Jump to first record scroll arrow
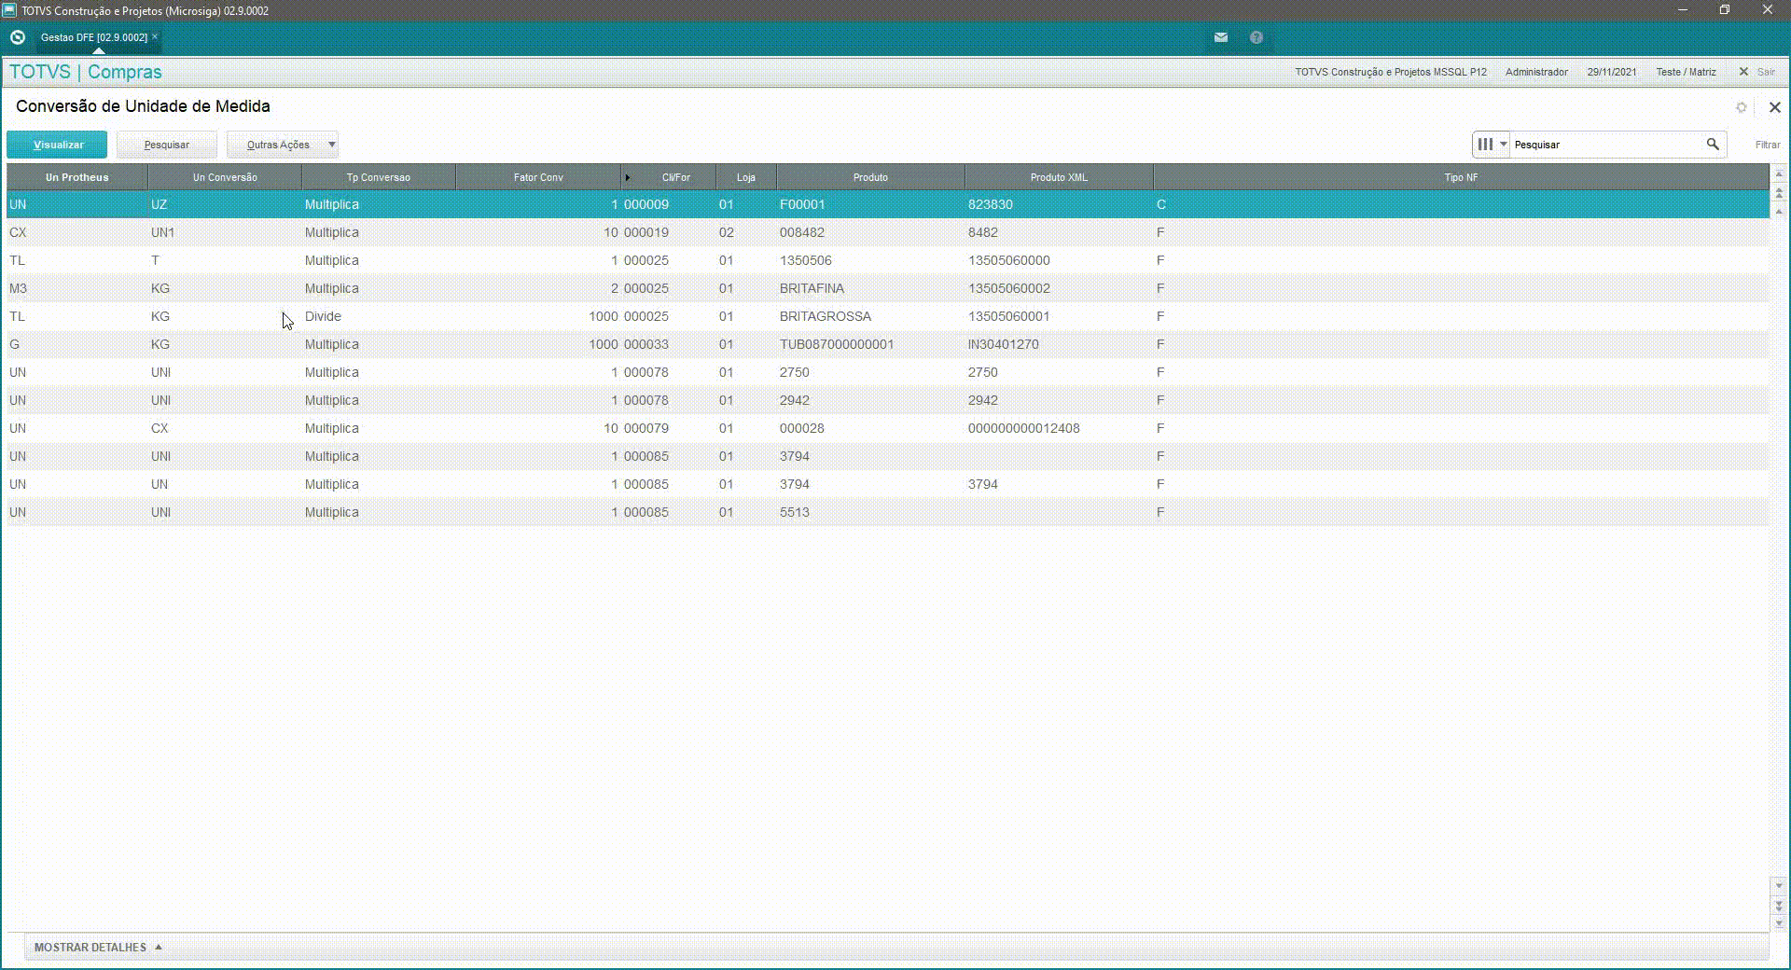Image resolution: width=1791 pixels, height=970 pixels. click(1779, 174)
